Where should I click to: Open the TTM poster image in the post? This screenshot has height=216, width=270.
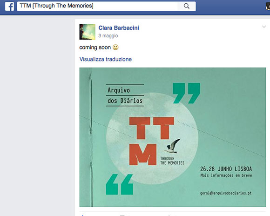point(173,137)
